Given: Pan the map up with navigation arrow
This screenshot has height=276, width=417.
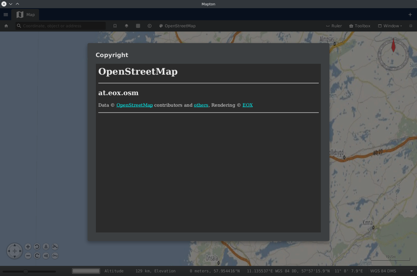Looking at the screenshot, I should click(x=15, y=245).
